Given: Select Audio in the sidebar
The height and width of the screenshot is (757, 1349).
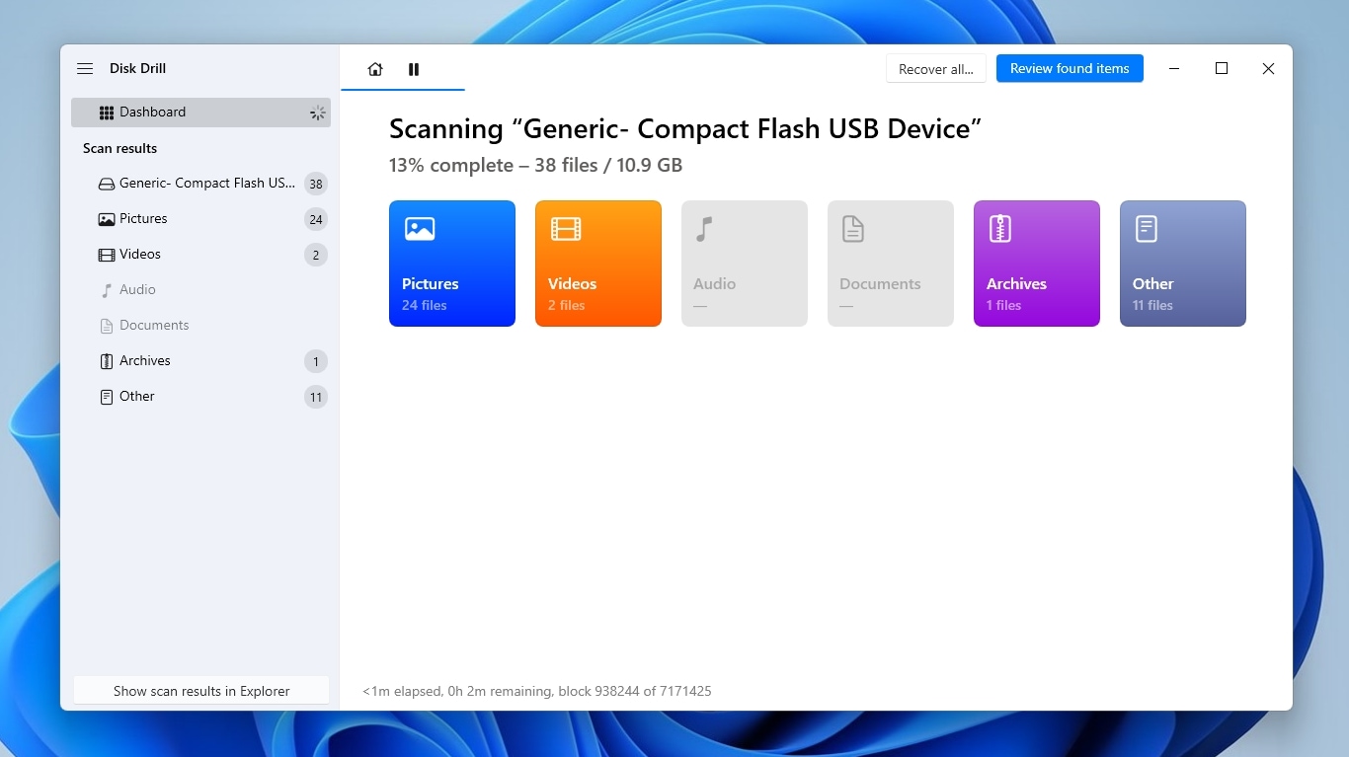Looking at the screenshot, I should tap(200, 290).
